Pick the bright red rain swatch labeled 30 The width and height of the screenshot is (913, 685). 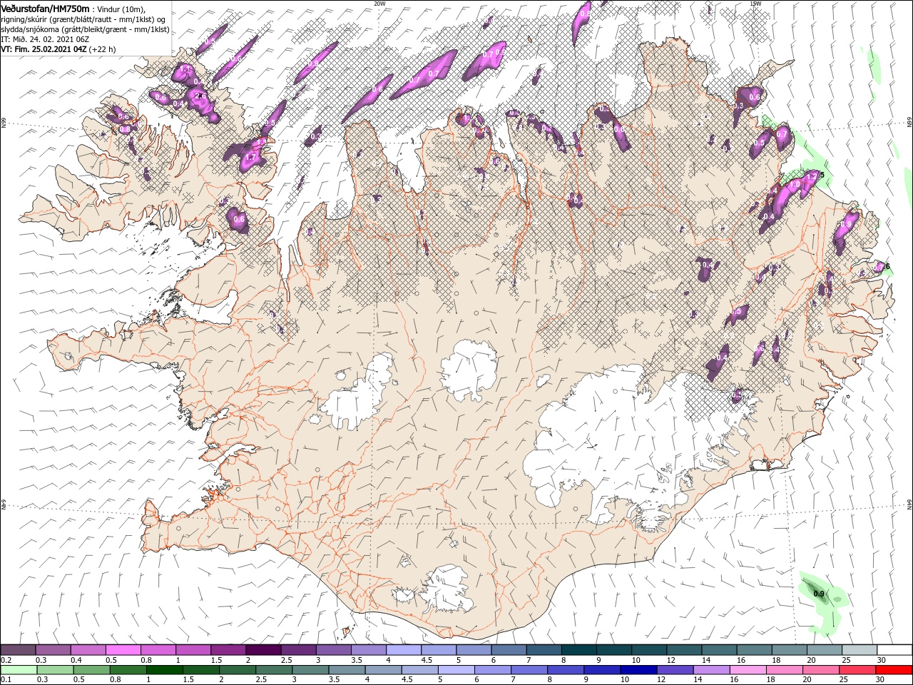click(893, 670)
